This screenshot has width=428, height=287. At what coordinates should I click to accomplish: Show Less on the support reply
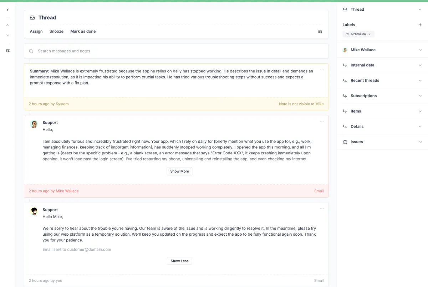tap(179, 261)
